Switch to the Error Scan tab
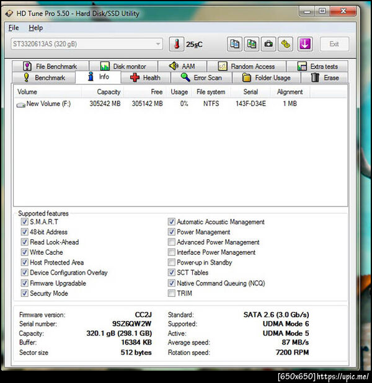 [201, 77]
